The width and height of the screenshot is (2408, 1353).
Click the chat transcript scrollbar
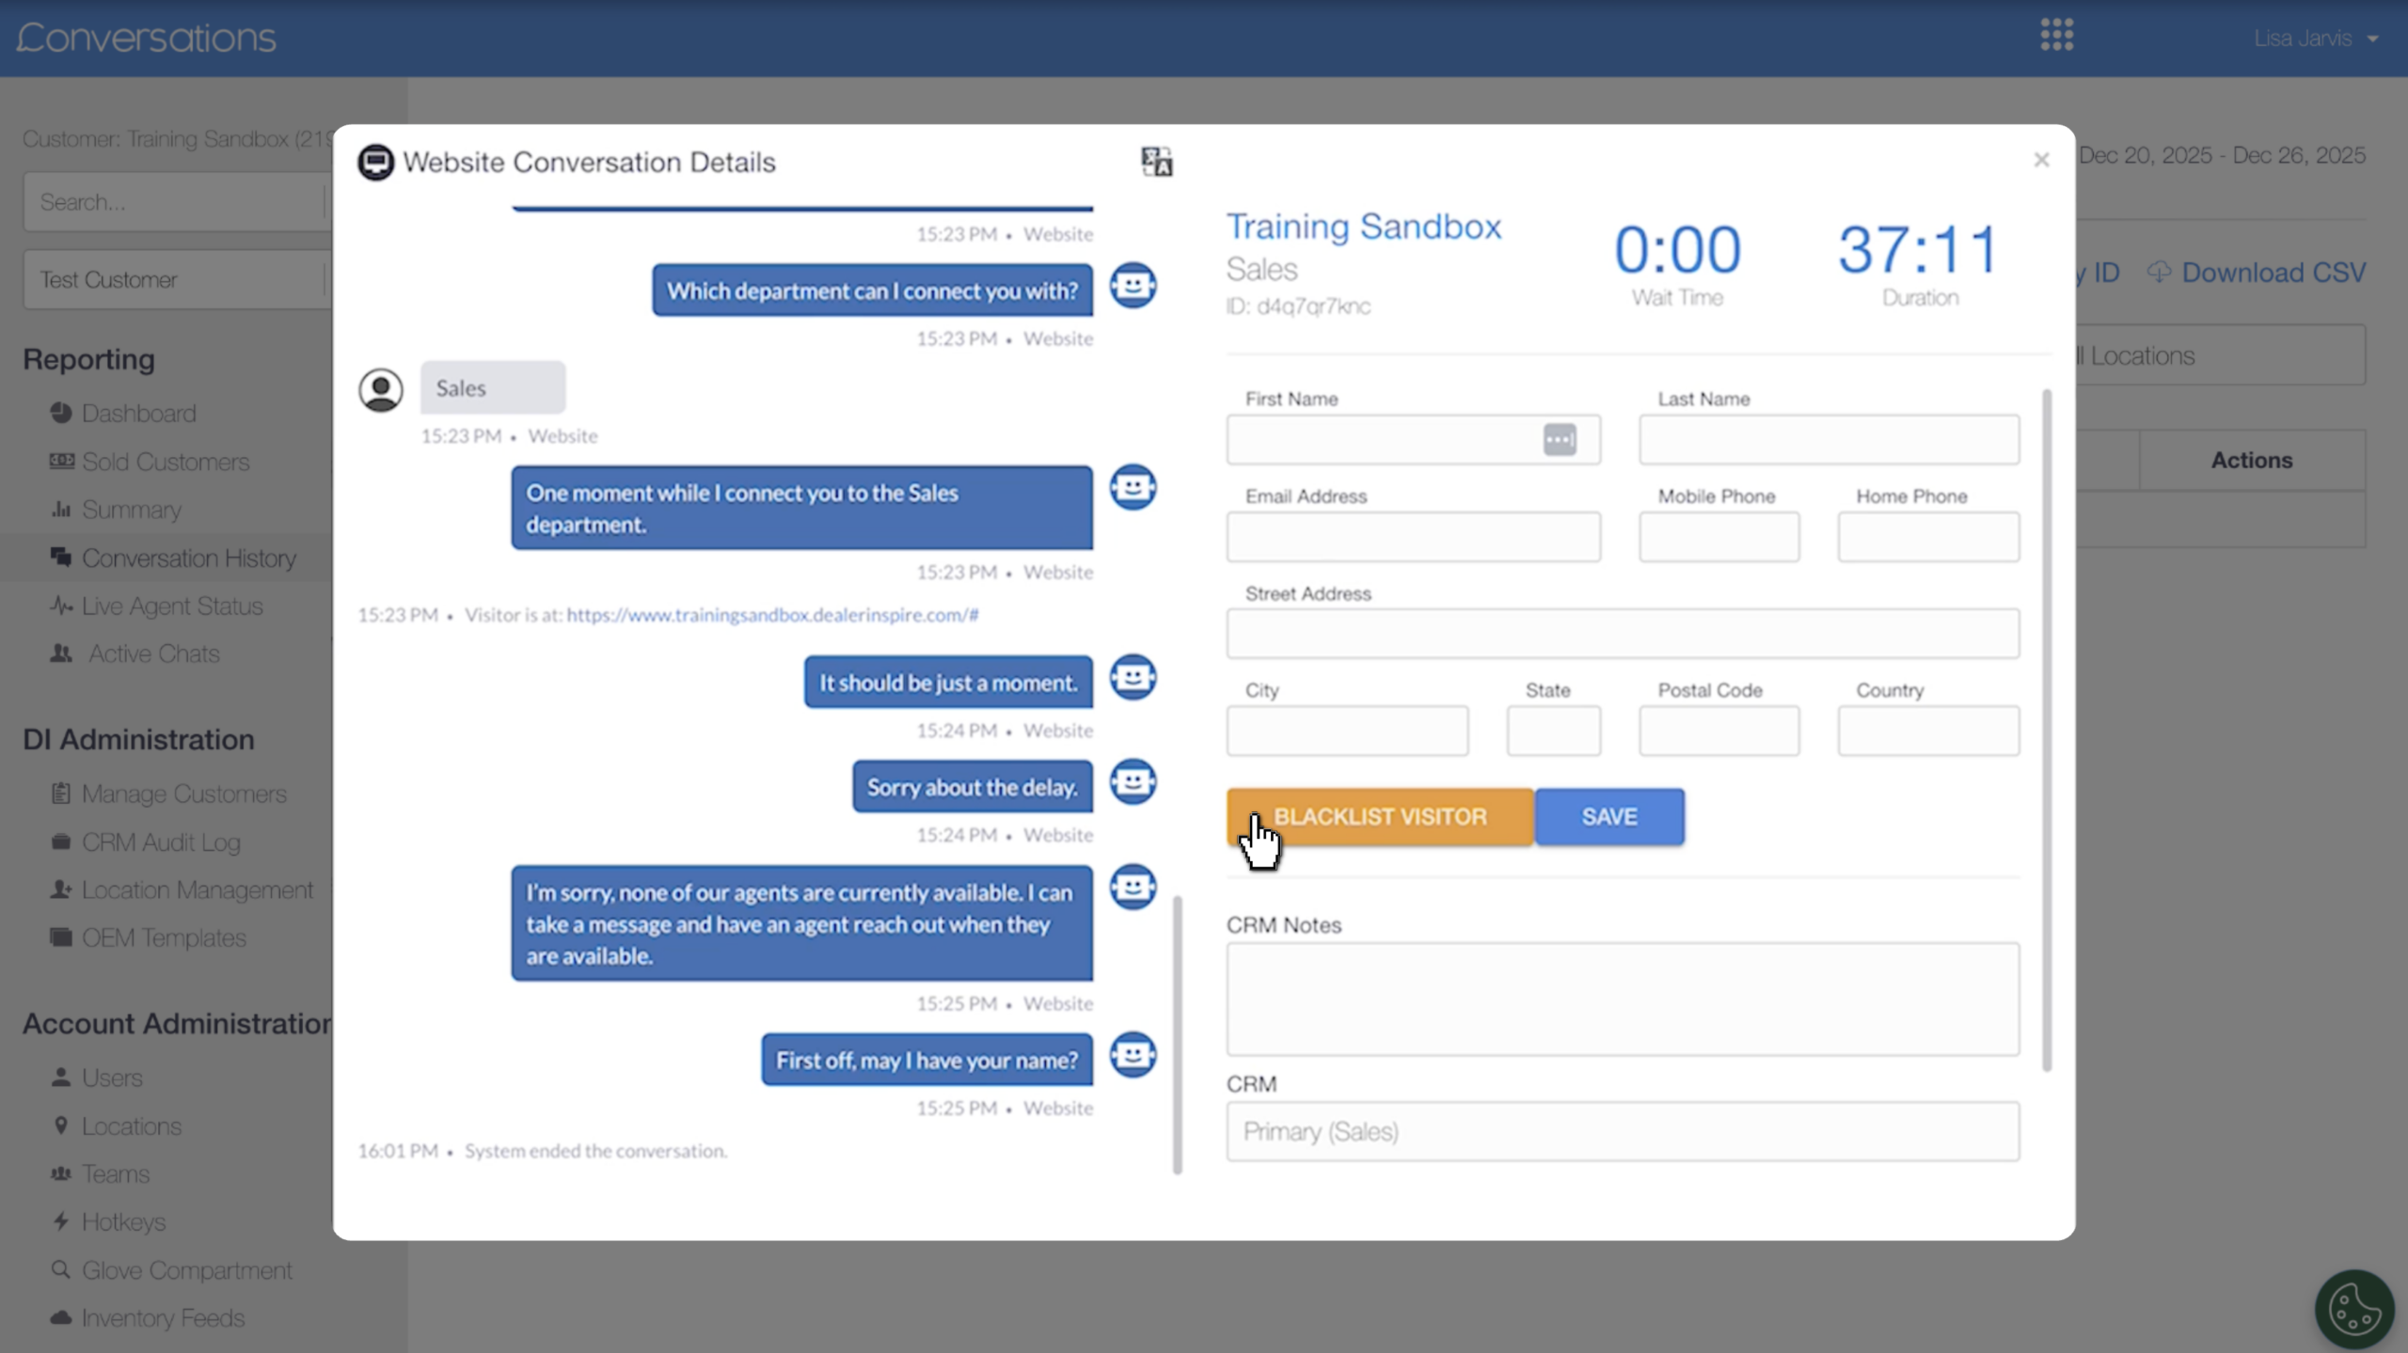[x=1177, y=1034]
